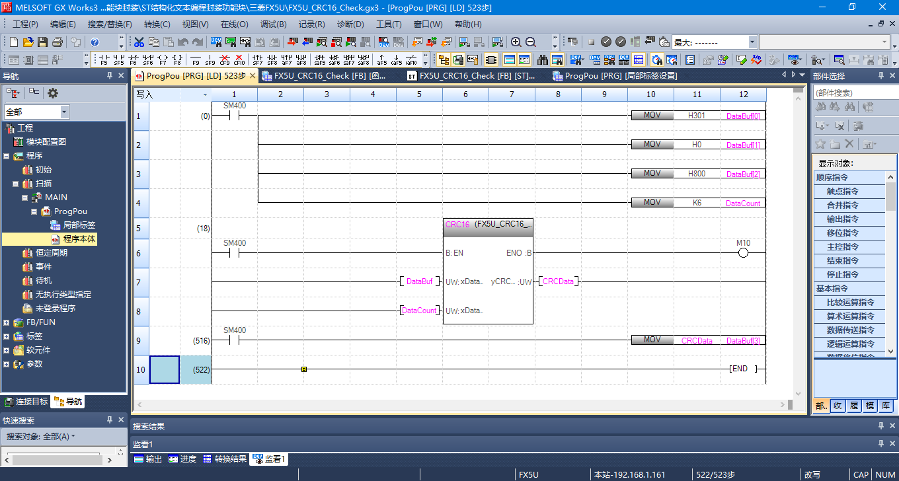
Task: Pin the 导航 navigation panel
Action: click(110, 76)
